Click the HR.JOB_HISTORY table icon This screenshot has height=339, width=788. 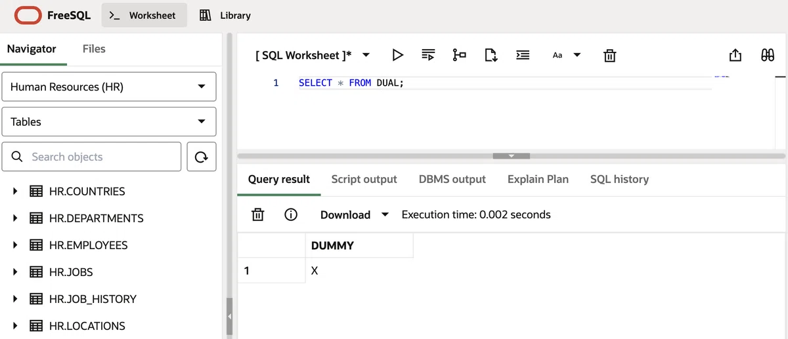pos(37,299)
